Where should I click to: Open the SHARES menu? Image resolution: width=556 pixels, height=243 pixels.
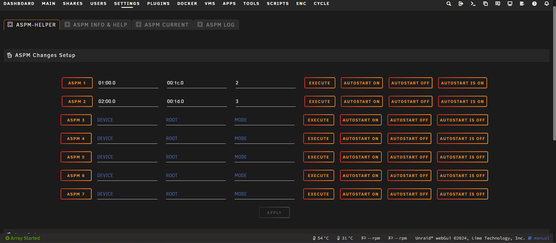pos(73,3)
